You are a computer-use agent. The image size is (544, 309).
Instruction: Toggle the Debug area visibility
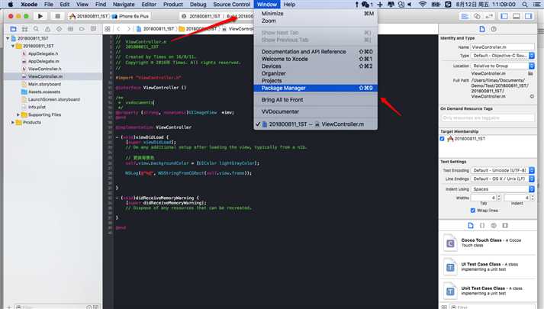tap(517, 16)
